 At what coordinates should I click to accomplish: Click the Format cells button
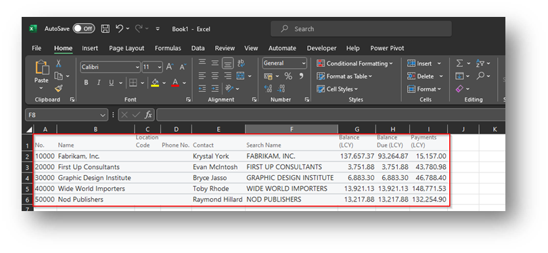(x=424, y=89)
